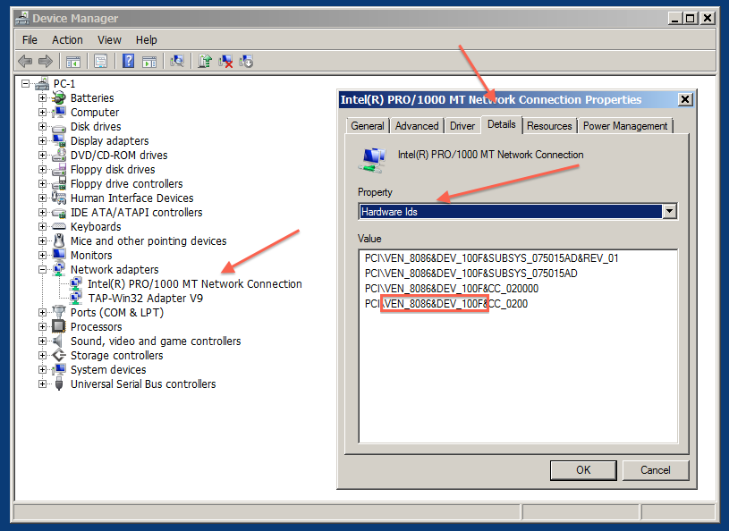729x531 pixels.
Task: Click the Cancel button
Action: tap(655, 470)
